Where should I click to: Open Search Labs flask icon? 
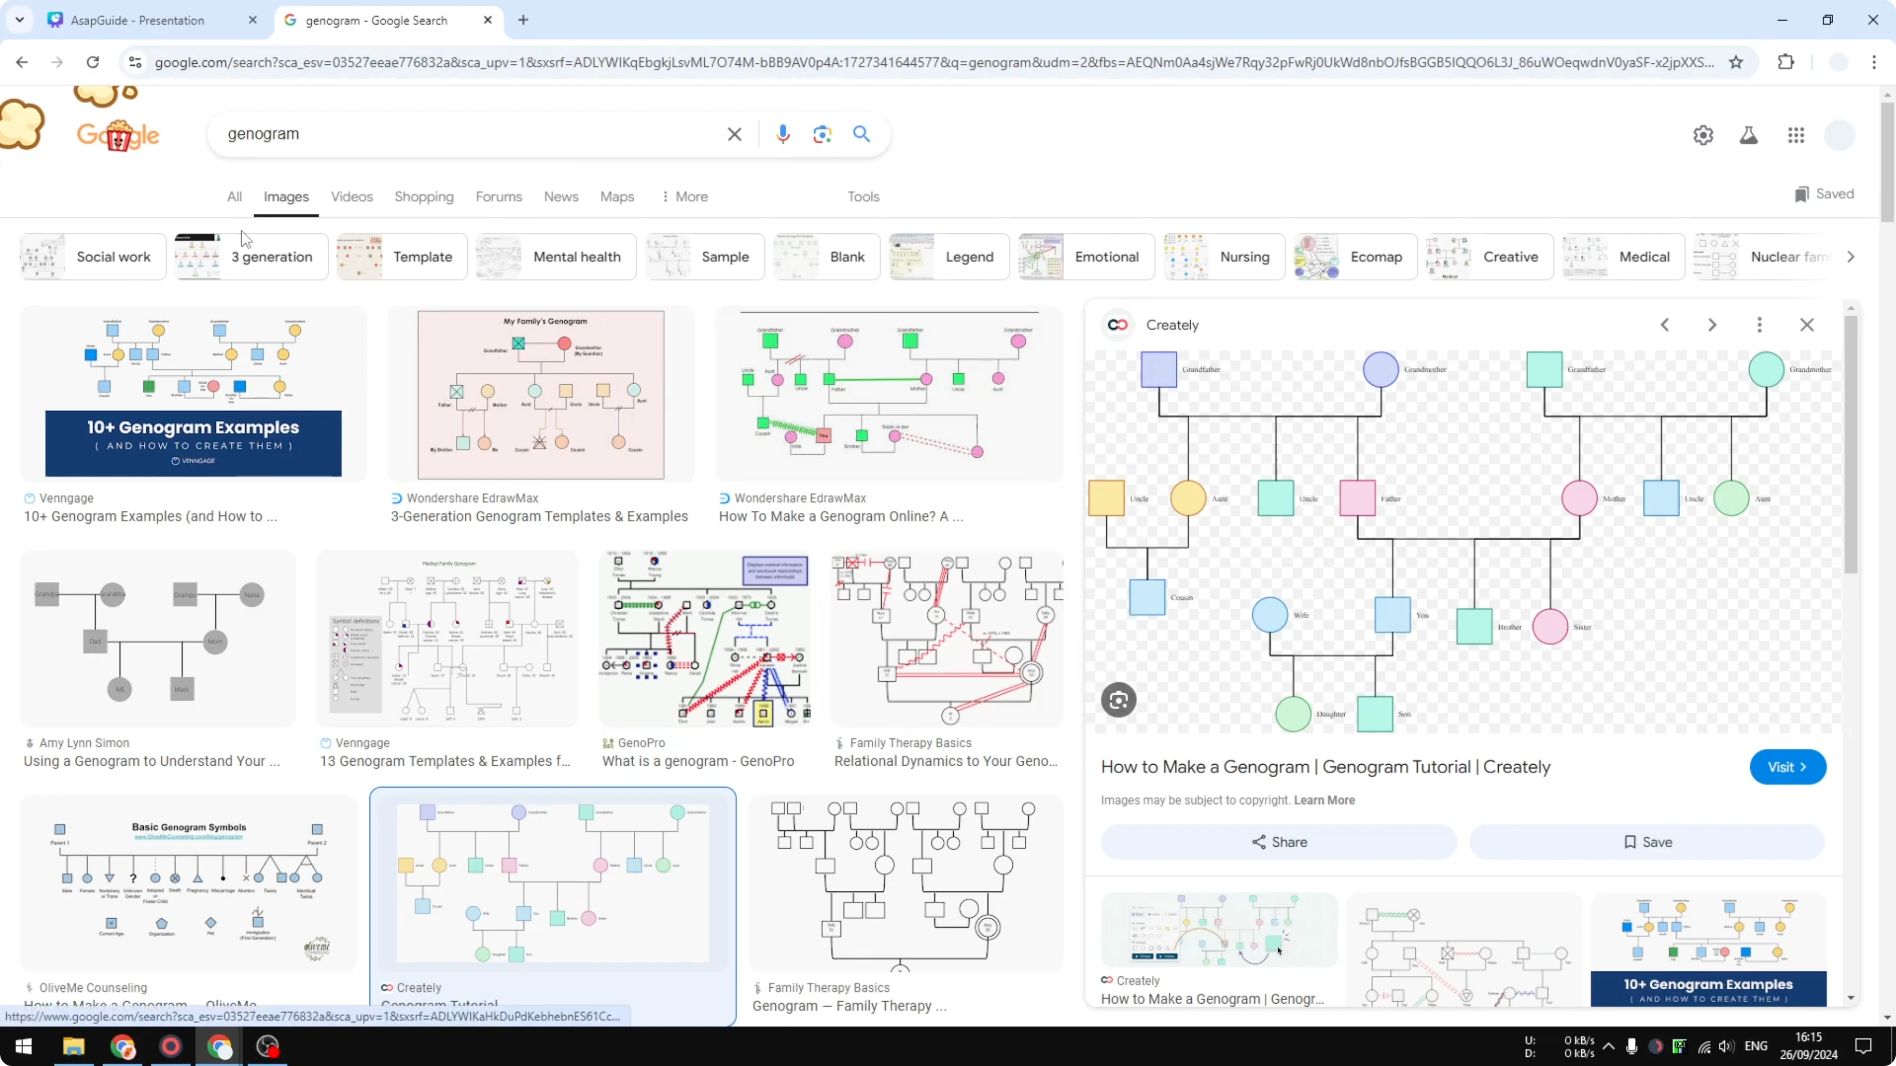pyautogui.click(x=1748, y=135)
